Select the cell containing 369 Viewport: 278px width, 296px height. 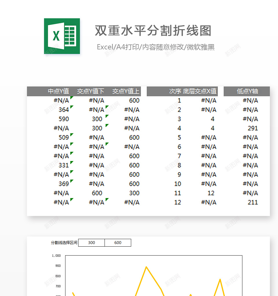point(64,184)
